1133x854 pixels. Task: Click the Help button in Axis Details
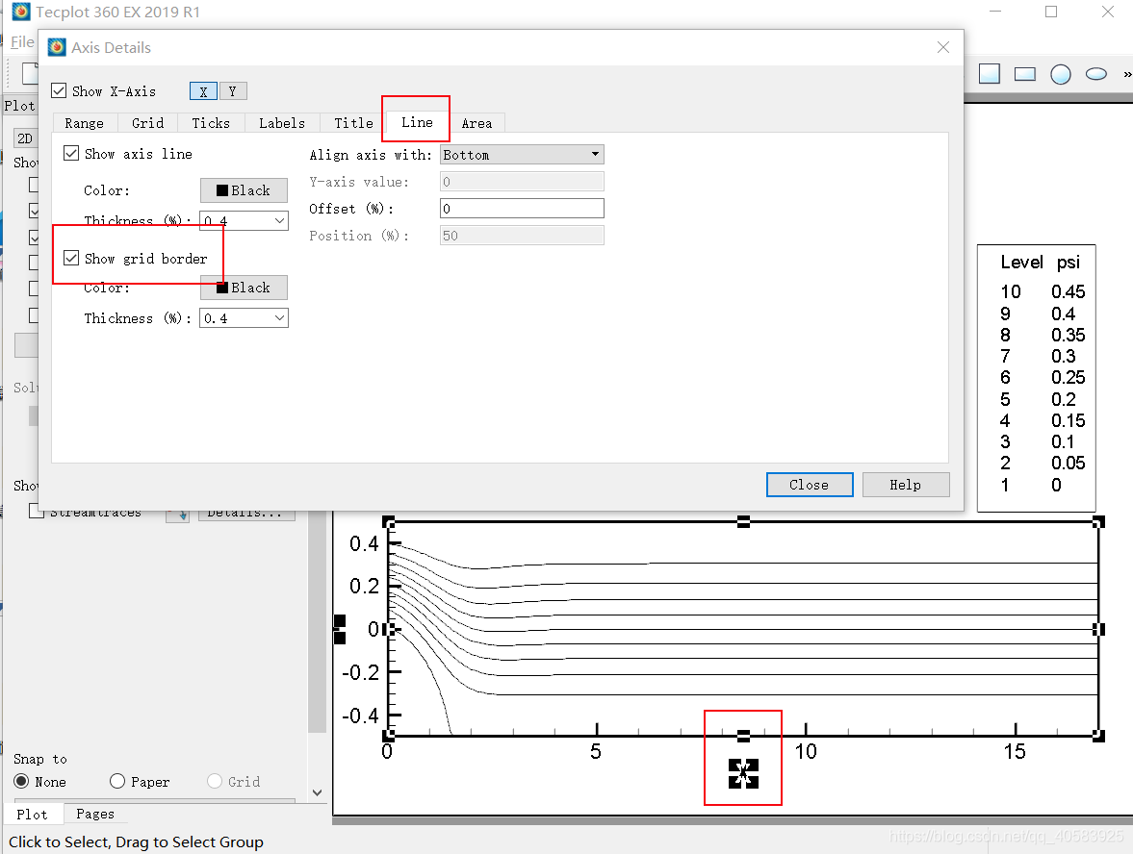tap(906, 485)
